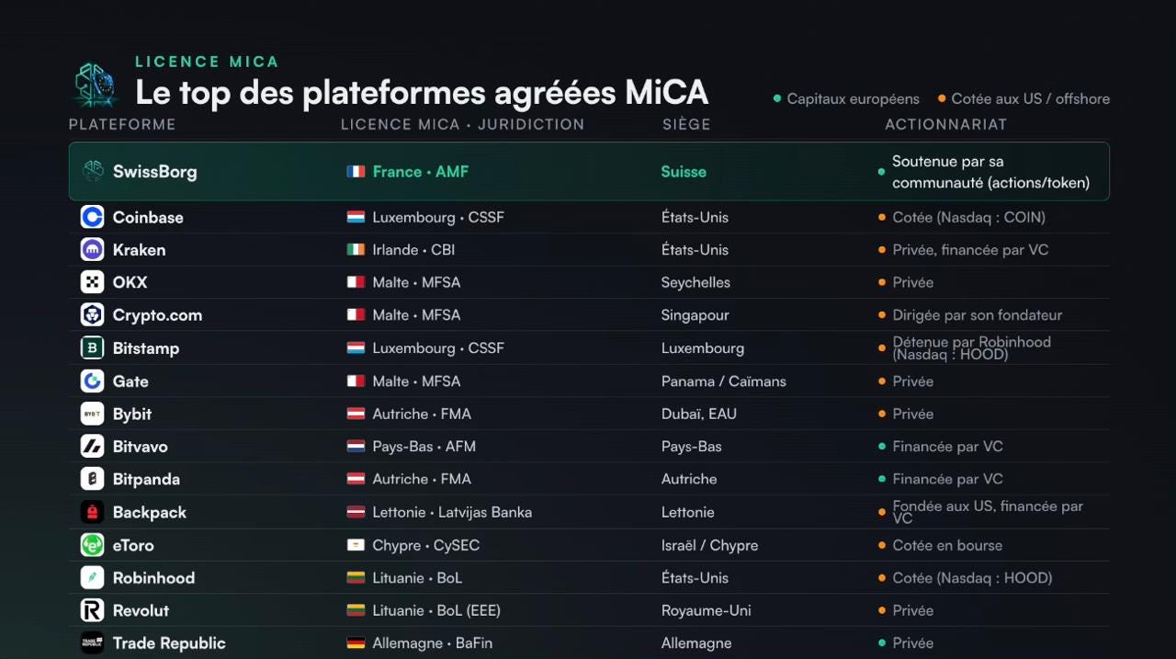Click the 'Capitaux européens' legend label
This screenshot has height=659, width=1176.
(x=853, y=98)
